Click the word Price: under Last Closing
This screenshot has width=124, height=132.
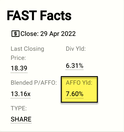(18, 58)
